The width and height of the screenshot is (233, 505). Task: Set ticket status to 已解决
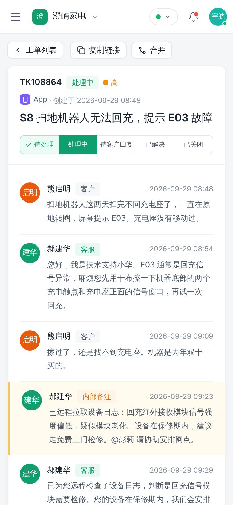tap(155, 144)
